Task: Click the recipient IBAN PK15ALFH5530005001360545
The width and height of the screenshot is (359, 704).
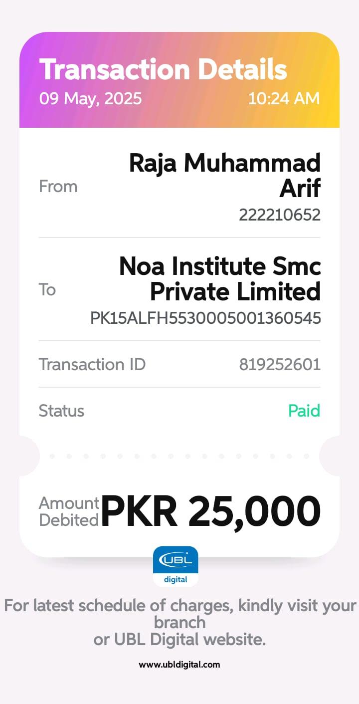Action: pos(205,318)
